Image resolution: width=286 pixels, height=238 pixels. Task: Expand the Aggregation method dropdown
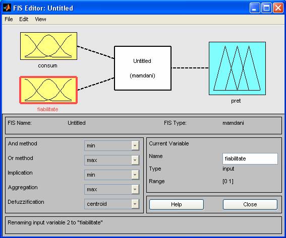(111, 189)
